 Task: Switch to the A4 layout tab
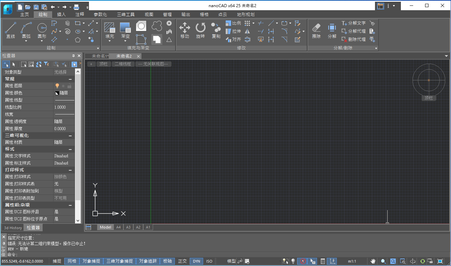click(x=118, y=227)
